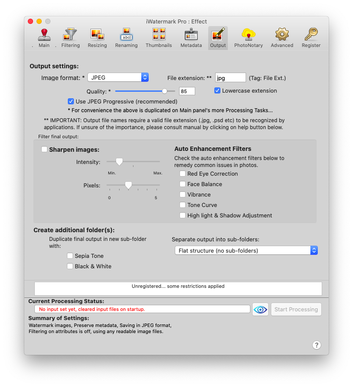The height and width of the screenshot is (387, 353).
Task: Enable Sharpen images checkbox
Action: [44, 149]
